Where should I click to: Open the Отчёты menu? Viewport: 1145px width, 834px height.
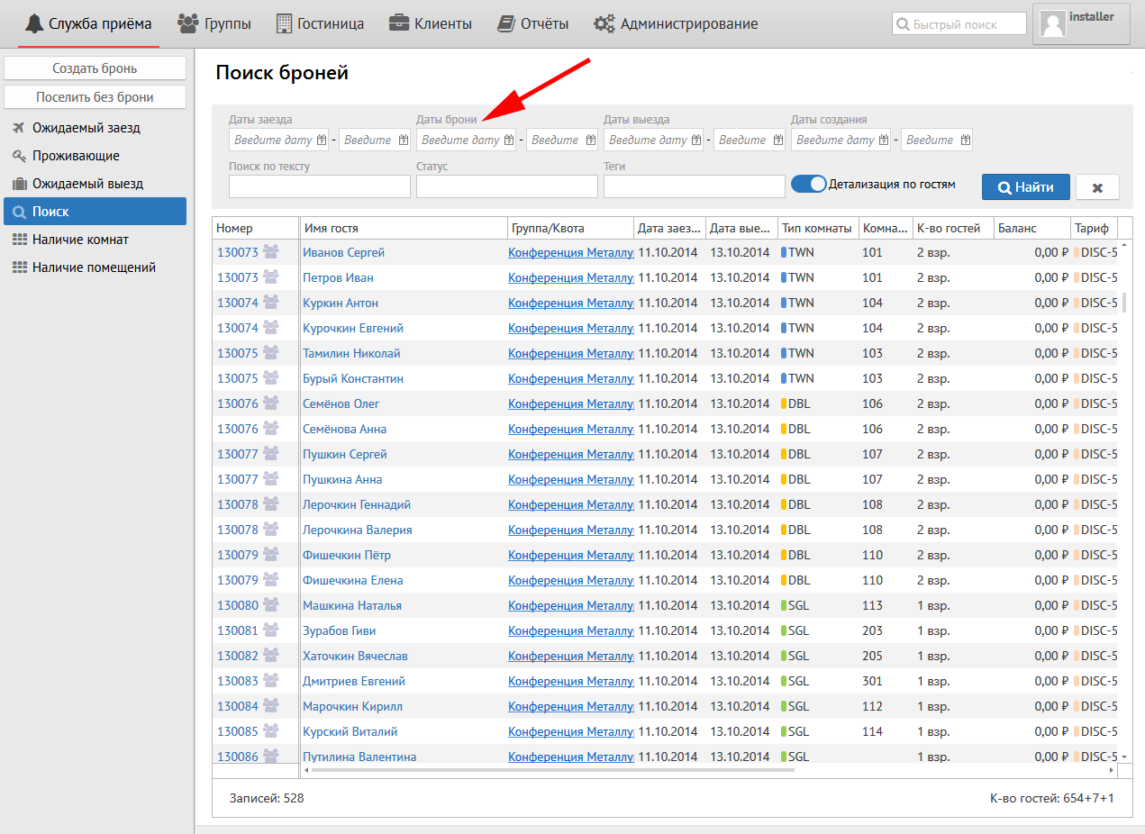click(533, 24)
